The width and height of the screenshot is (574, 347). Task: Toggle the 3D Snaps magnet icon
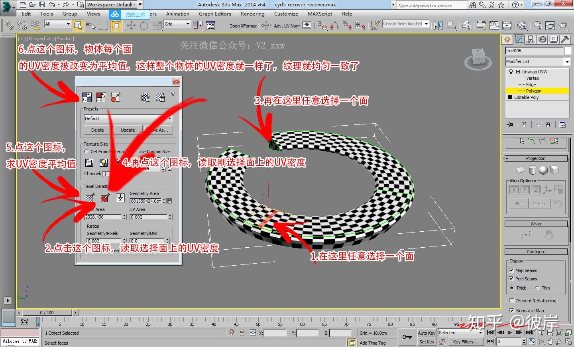pos(322,26)
